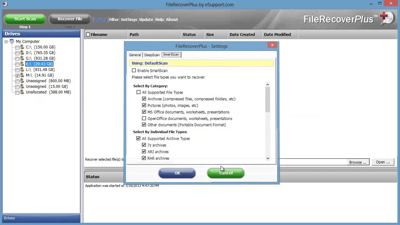Screen dimensions: 400x225
Task: Check the D:\ (765.35 GB) drive checkbox
Action: 17,53
